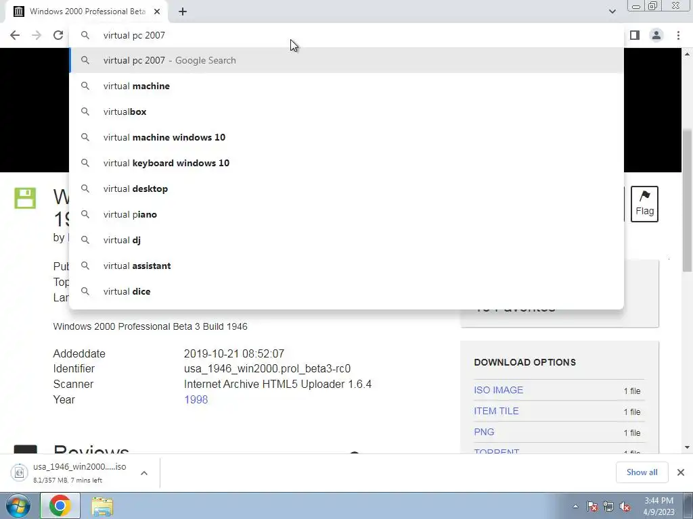The image size is (693, 519).
Task: Open the Chrome profile menu
Action: (656, 35)
